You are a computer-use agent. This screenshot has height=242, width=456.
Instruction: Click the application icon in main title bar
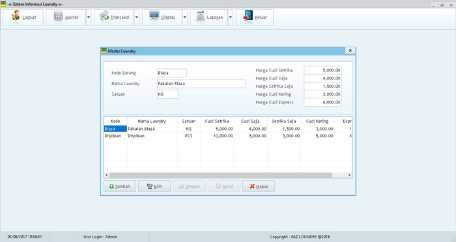click(x=3, y=4)
